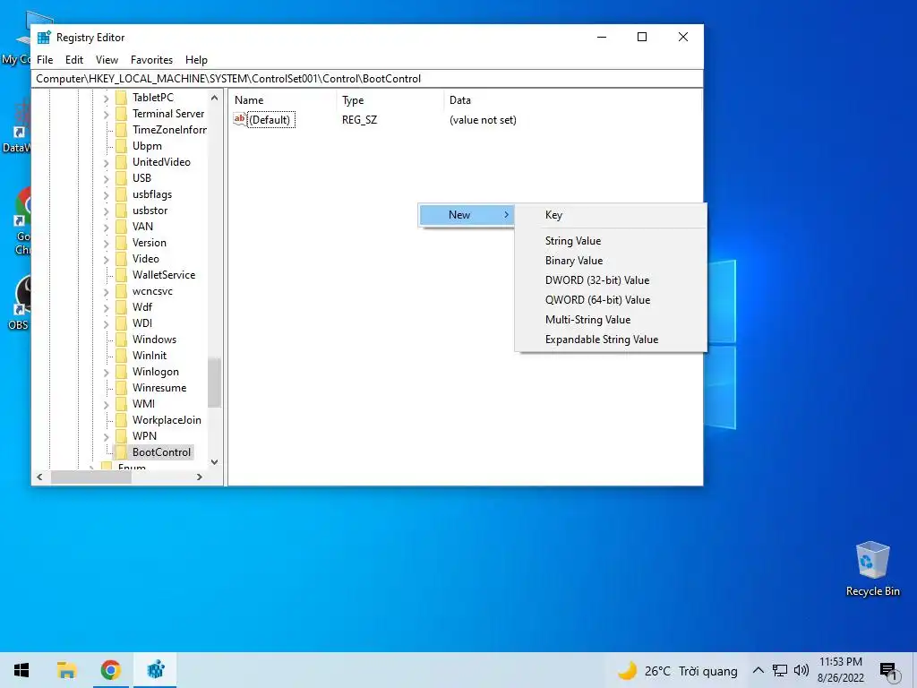Select the (Default) string value icon
Screen dimensions: 917x688
(x=239, y=120)
